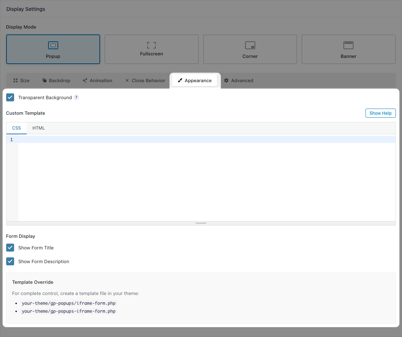Grab the code editor resize handle
Image resolution: width=402 pixels, height=337 pixels.
[201, 223]
